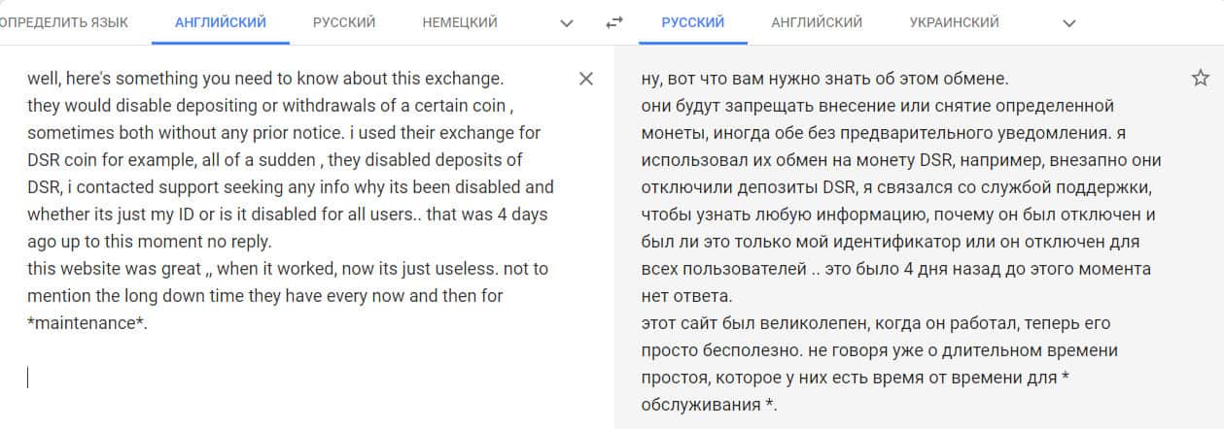Viewport: 1224px width, 429px height.
Task: Click translated line starting "этот сайт был великолепен"
Action: (875, 323)
